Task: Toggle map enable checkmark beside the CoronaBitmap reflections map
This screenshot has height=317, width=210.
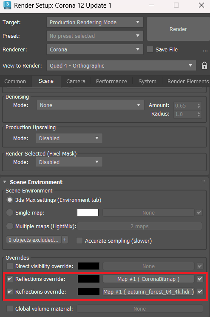Action: [200, 279]
